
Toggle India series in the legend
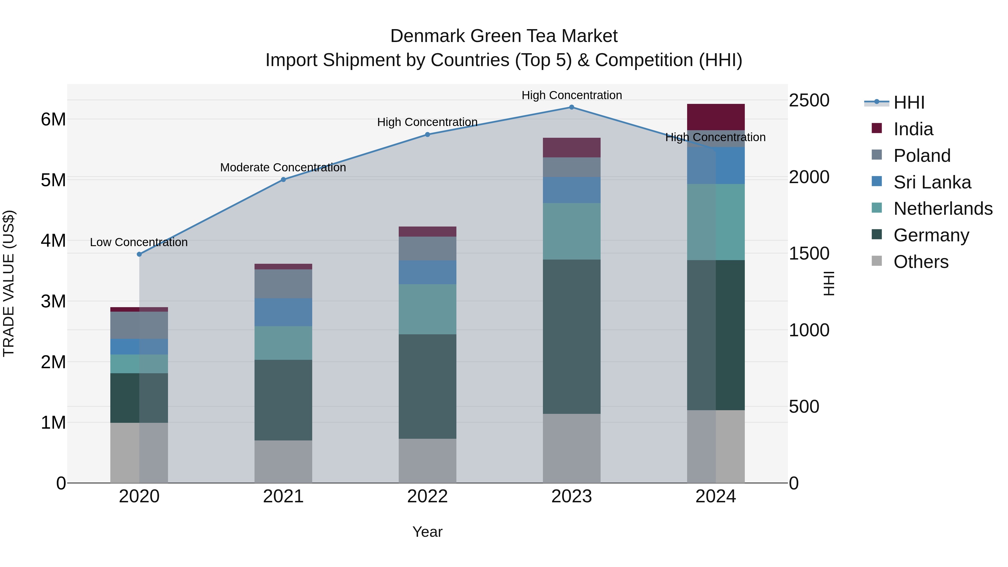pos(902,129)
